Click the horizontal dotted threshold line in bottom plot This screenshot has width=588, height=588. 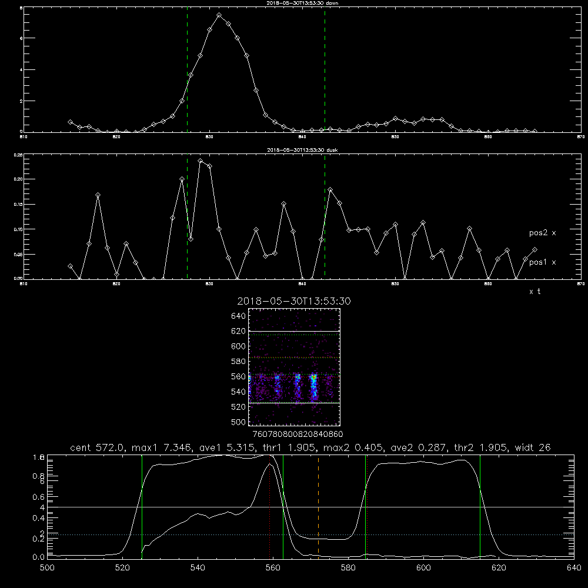[310, 534]
